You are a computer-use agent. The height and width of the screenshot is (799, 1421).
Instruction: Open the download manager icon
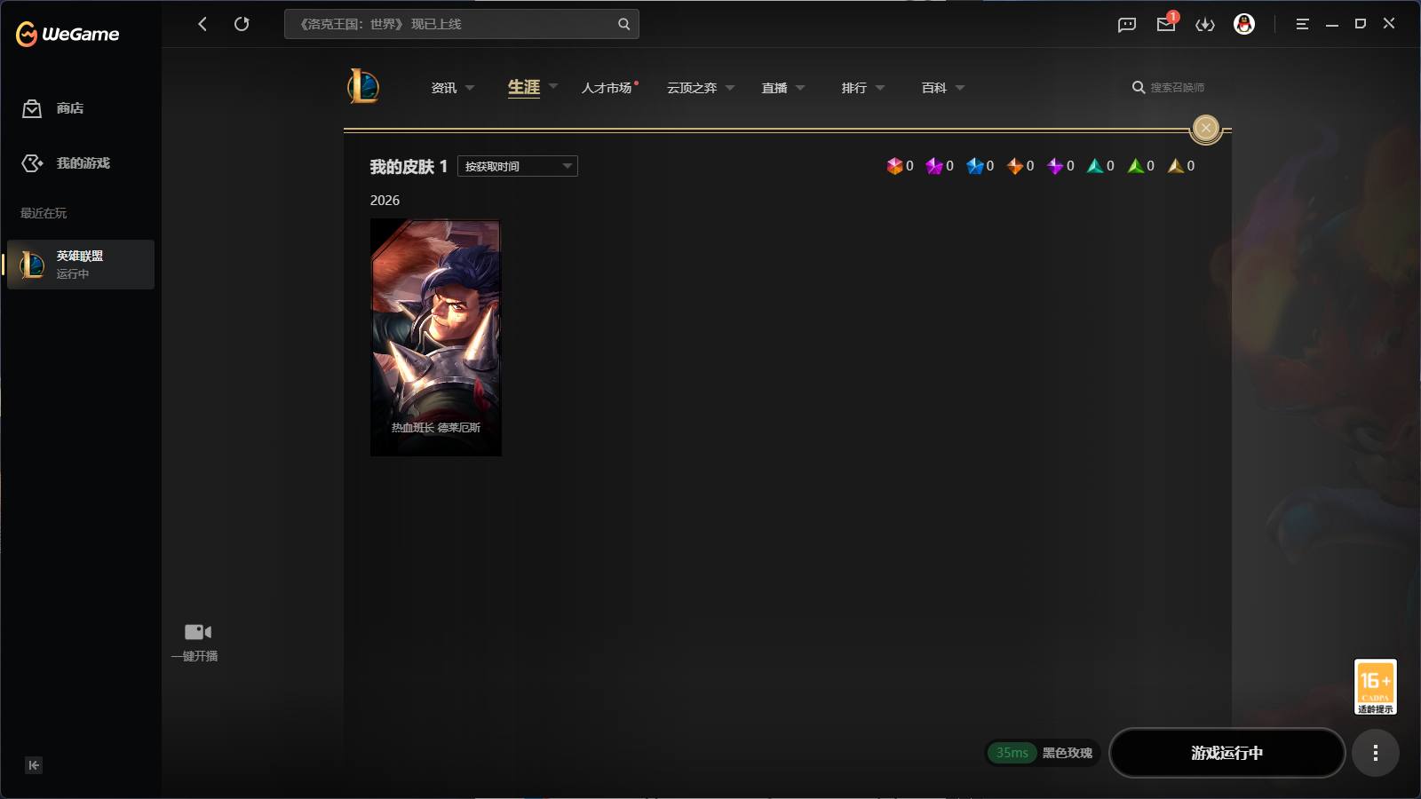tap(1205, 24)
